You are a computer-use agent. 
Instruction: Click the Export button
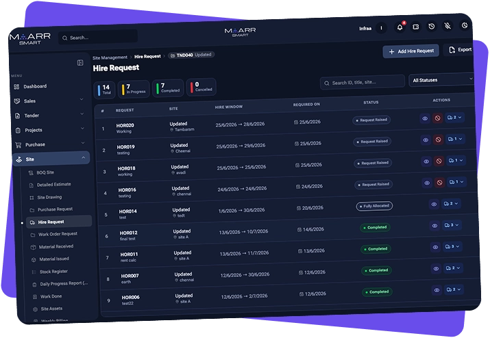pos(459,50)
